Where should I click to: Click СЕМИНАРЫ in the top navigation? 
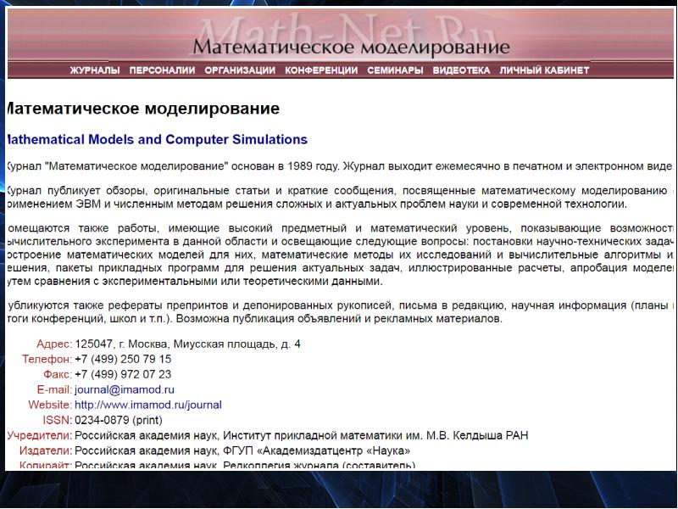click(395, 70)
